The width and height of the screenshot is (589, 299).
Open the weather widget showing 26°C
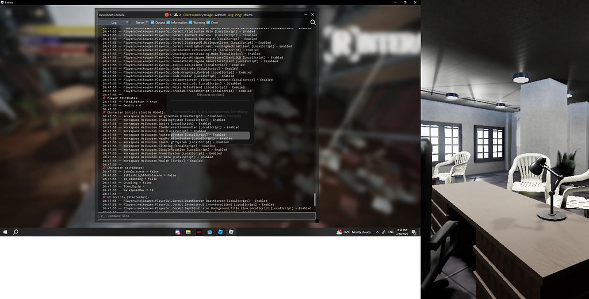tap(354, 232)
